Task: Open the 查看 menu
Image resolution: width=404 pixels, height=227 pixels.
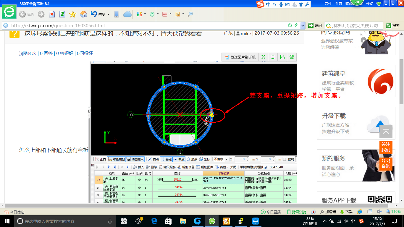Action: coord(339,4)
